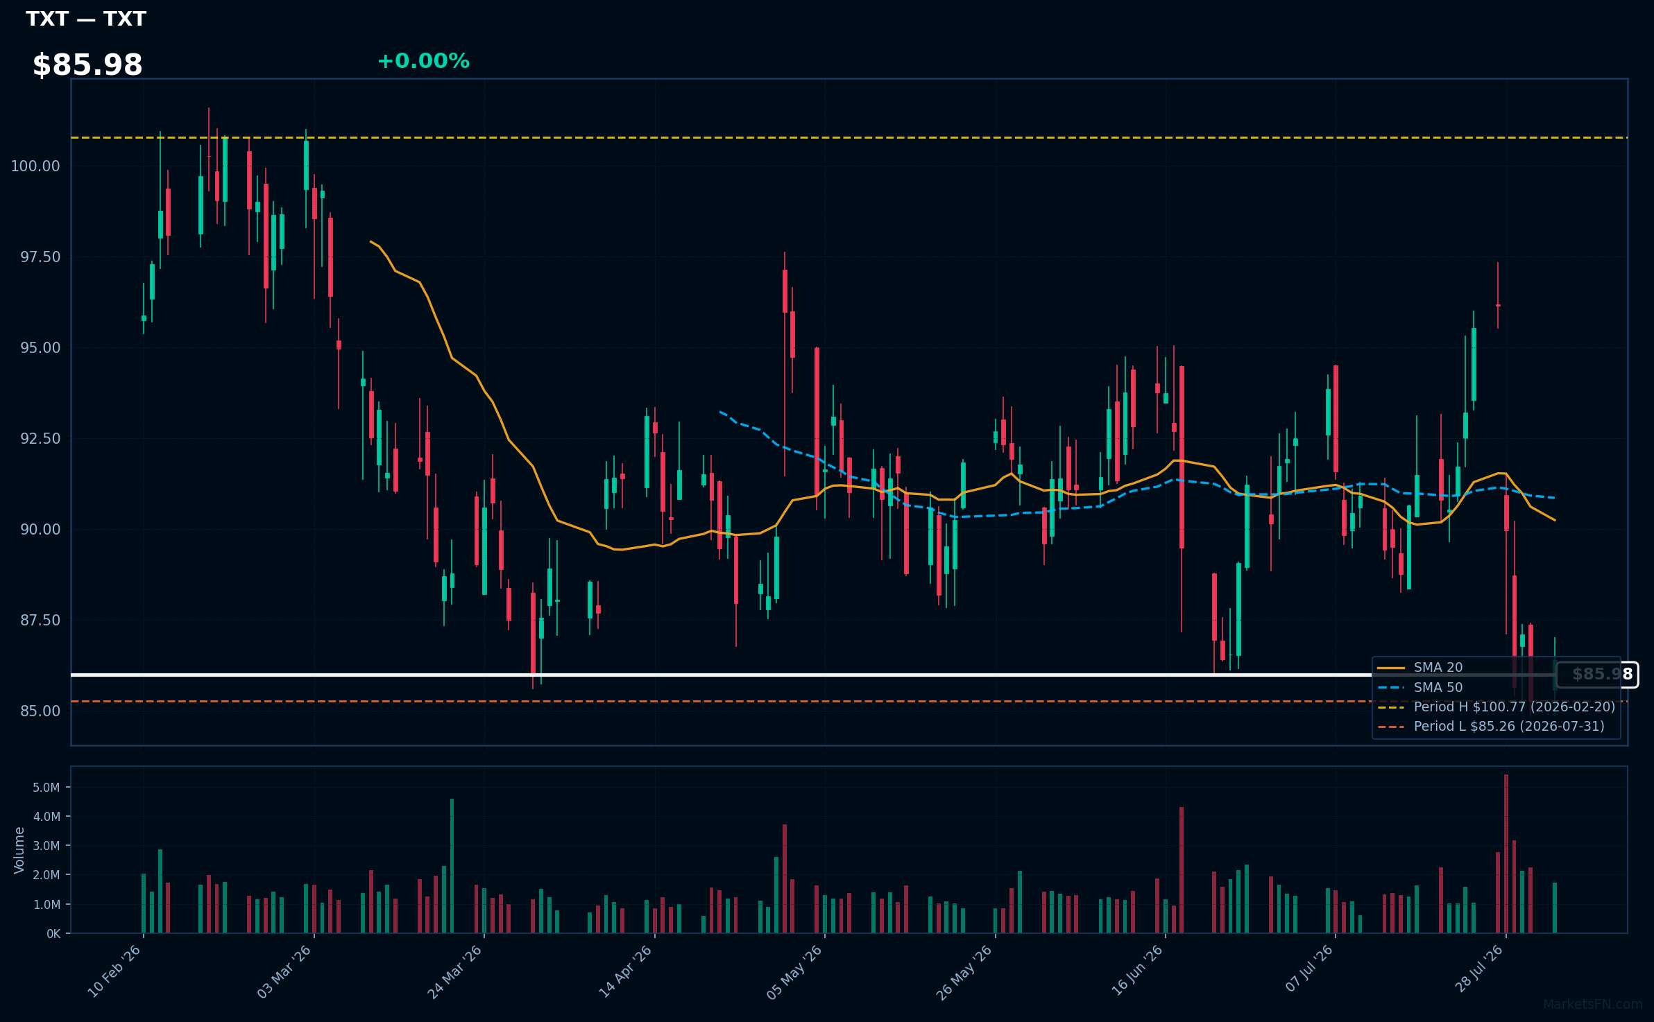Image resolution: width=1654 pixels, height=1022 pixels.
Task: Click the 10 Feb '26 date label
Action: [x=114, y=971]
